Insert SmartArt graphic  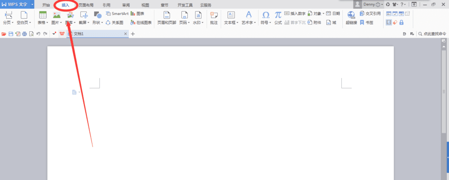pyautogui.click(x=117, y=13)
